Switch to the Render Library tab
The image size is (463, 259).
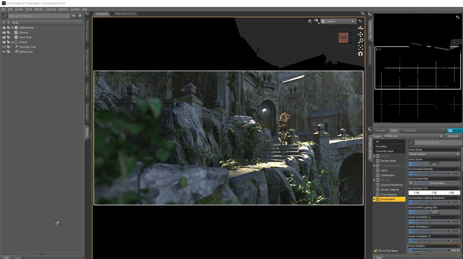[x=126, y=14]
